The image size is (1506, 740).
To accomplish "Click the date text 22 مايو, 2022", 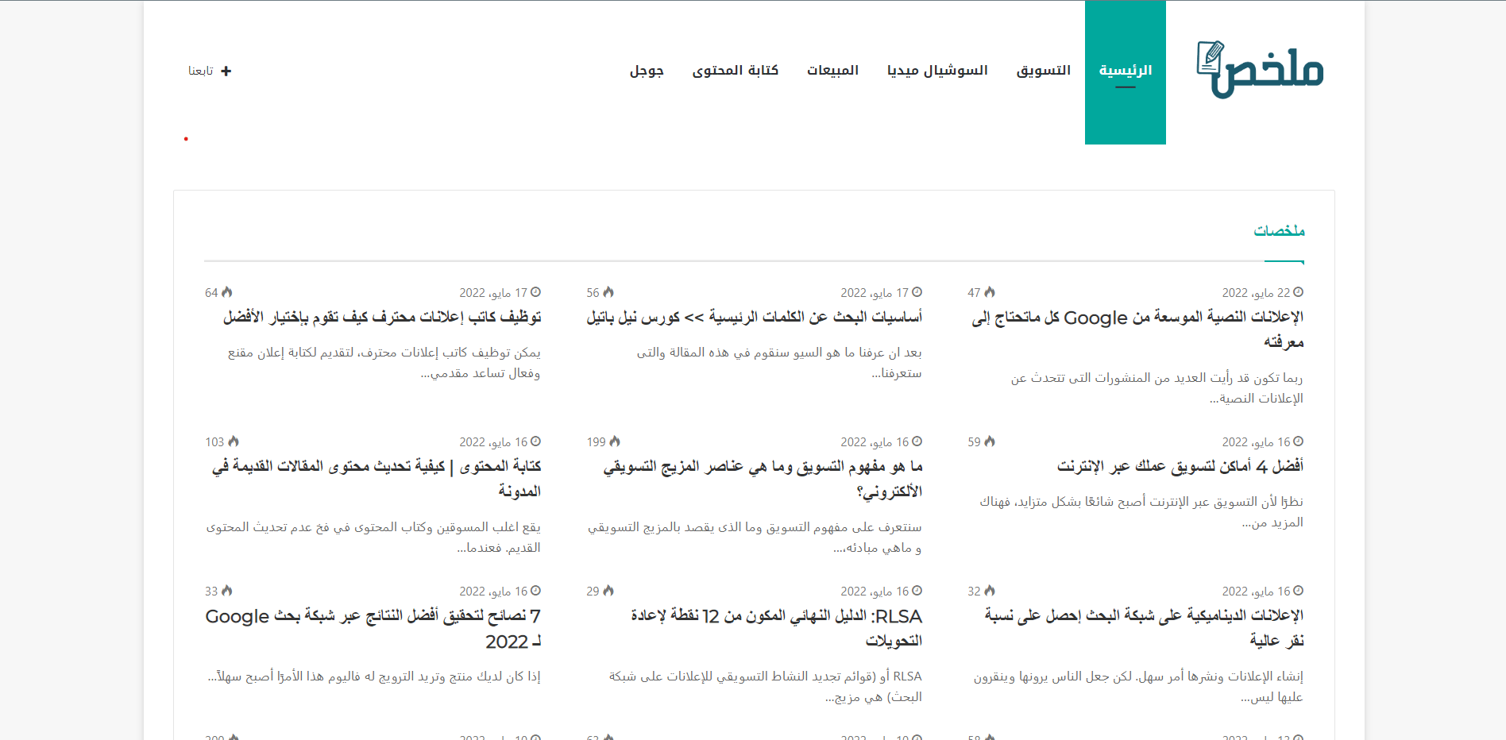I will (x=1257, y=293).
